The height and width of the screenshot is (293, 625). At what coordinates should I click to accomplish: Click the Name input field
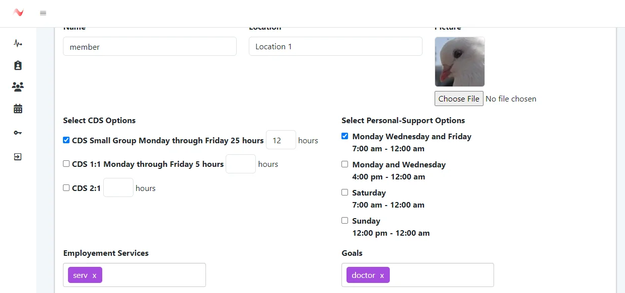[x=150, y=47]
